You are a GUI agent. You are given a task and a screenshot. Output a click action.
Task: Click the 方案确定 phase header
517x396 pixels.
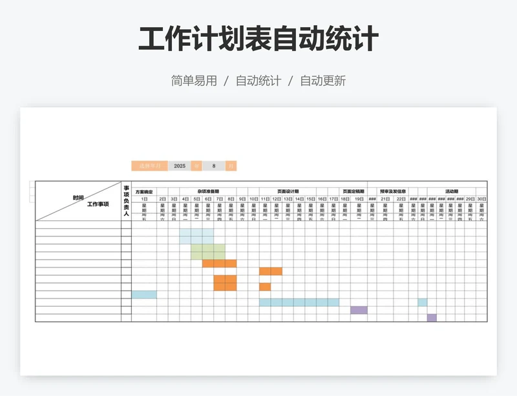[x=144, y=192]
